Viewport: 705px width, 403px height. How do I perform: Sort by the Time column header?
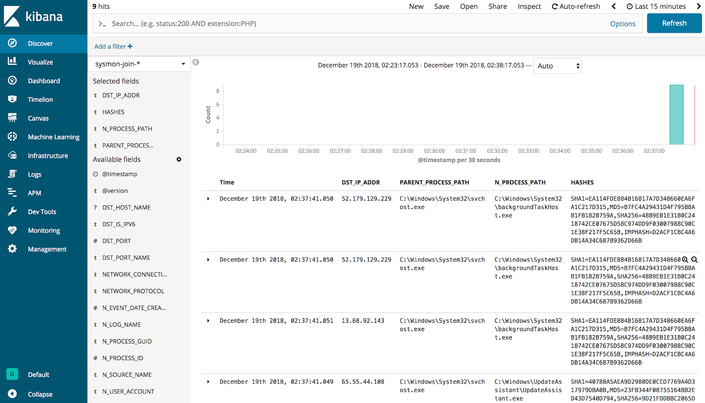pyautogui.click(x=227, y=182)
